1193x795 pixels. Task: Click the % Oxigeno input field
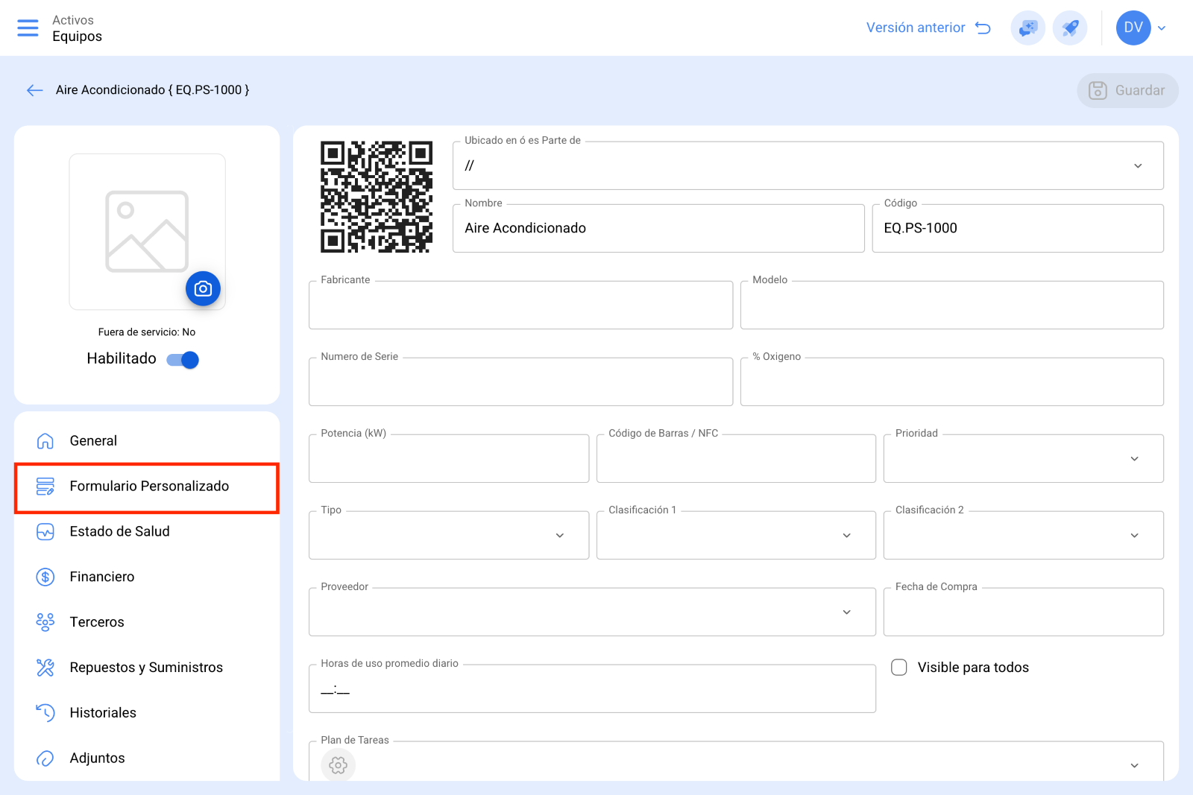coord(952,381)
